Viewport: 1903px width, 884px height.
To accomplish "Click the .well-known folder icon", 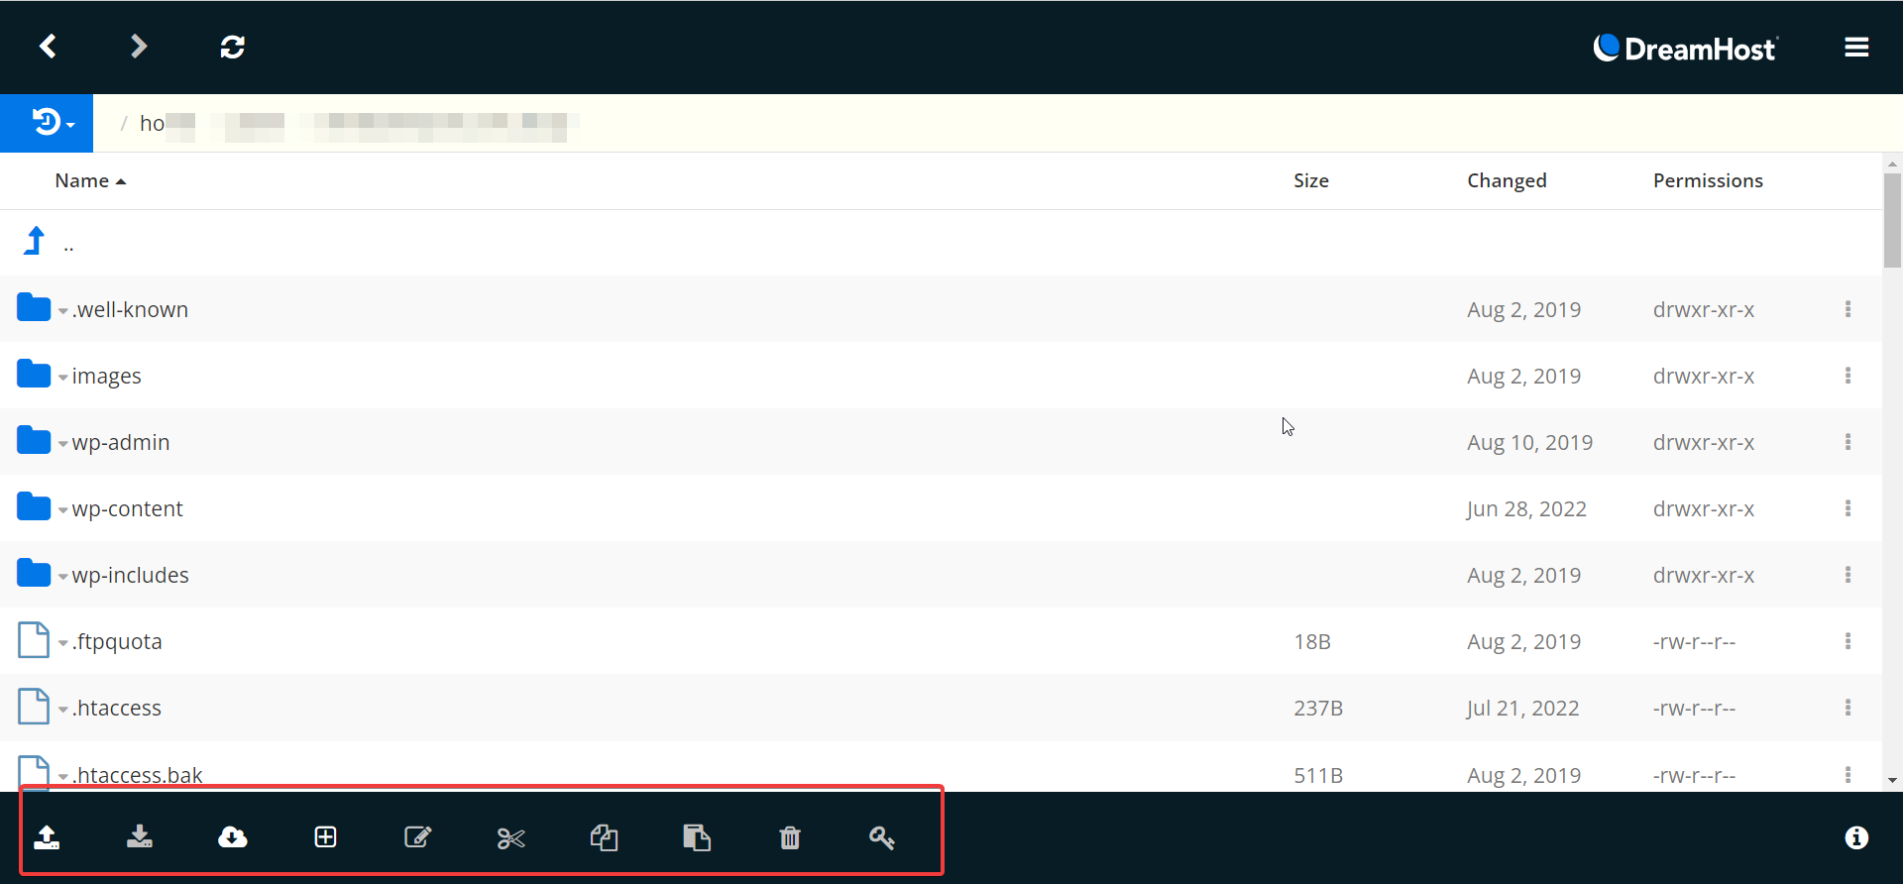I will pyautogui.click(x=34, y=307).
